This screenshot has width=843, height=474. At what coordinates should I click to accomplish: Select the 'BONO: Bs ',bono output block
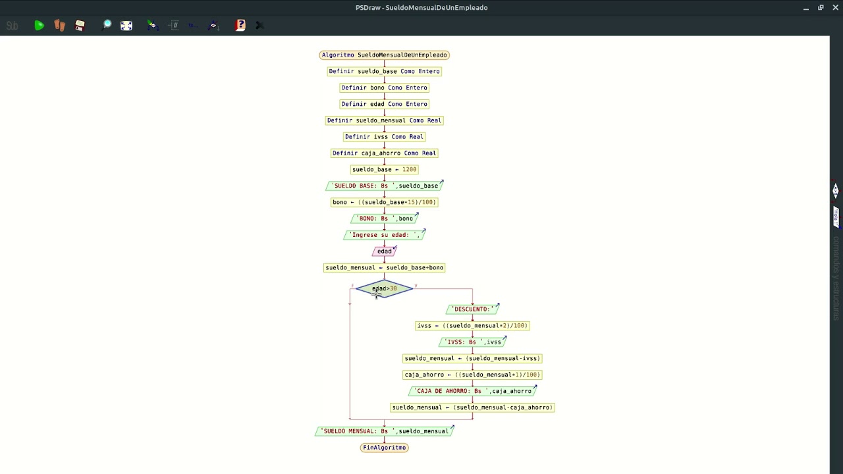pyautogui.click(x=385, y=219)
